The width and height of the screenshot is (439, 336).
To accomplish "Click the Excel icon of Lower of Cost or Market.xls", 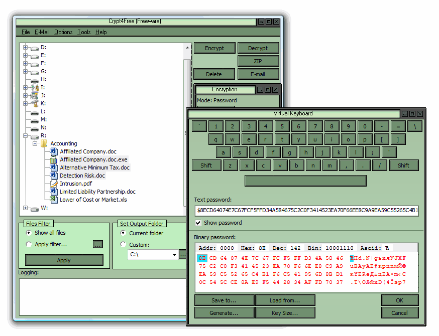I will click(x=53, y=199).
